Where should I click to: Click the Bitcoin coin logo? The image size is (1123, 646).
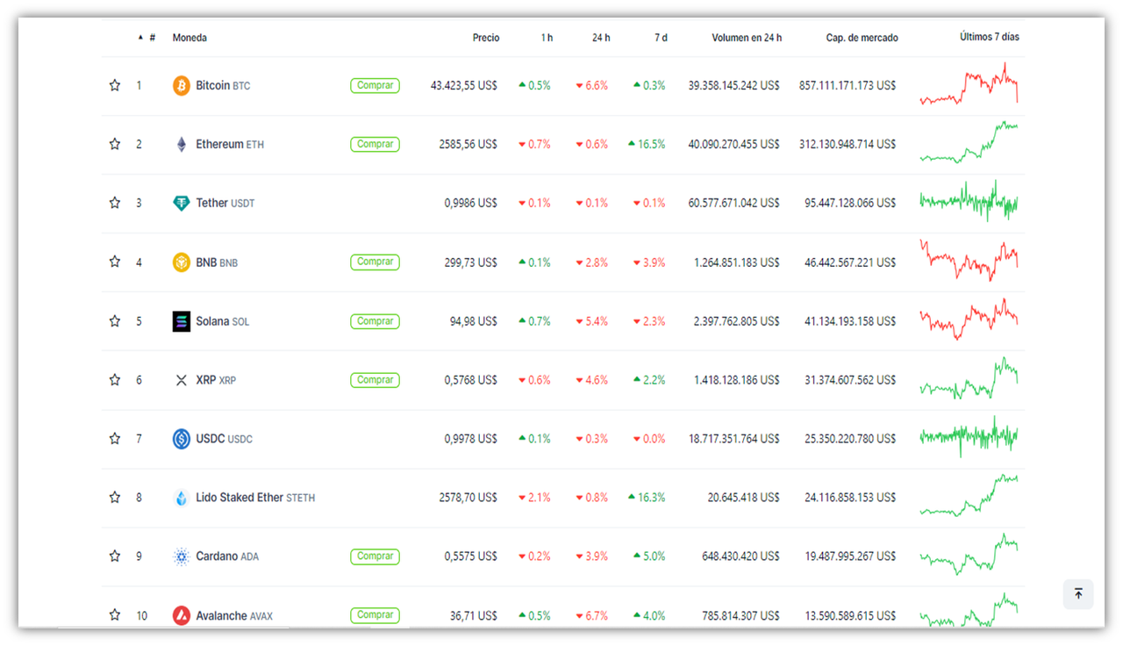coord(181,86)
